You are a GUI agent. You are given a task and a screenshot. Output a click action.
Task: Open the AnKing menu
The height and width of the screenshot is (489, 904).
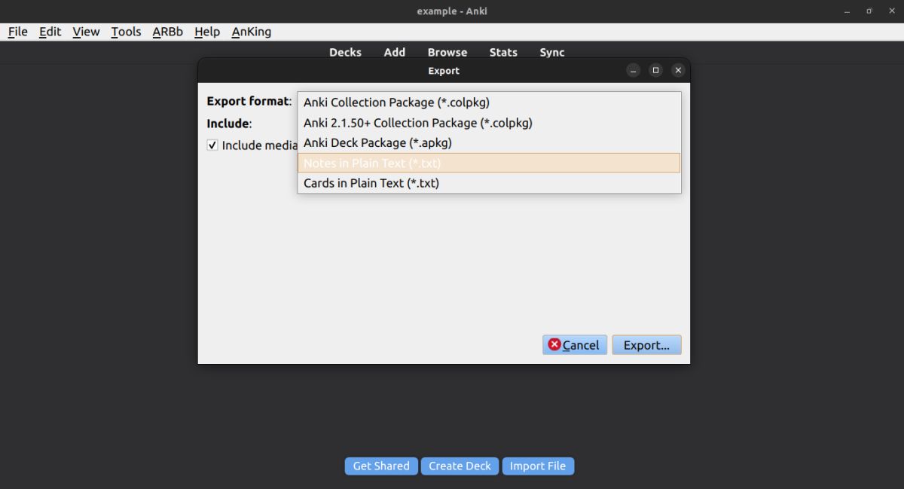tap(251, 32)
